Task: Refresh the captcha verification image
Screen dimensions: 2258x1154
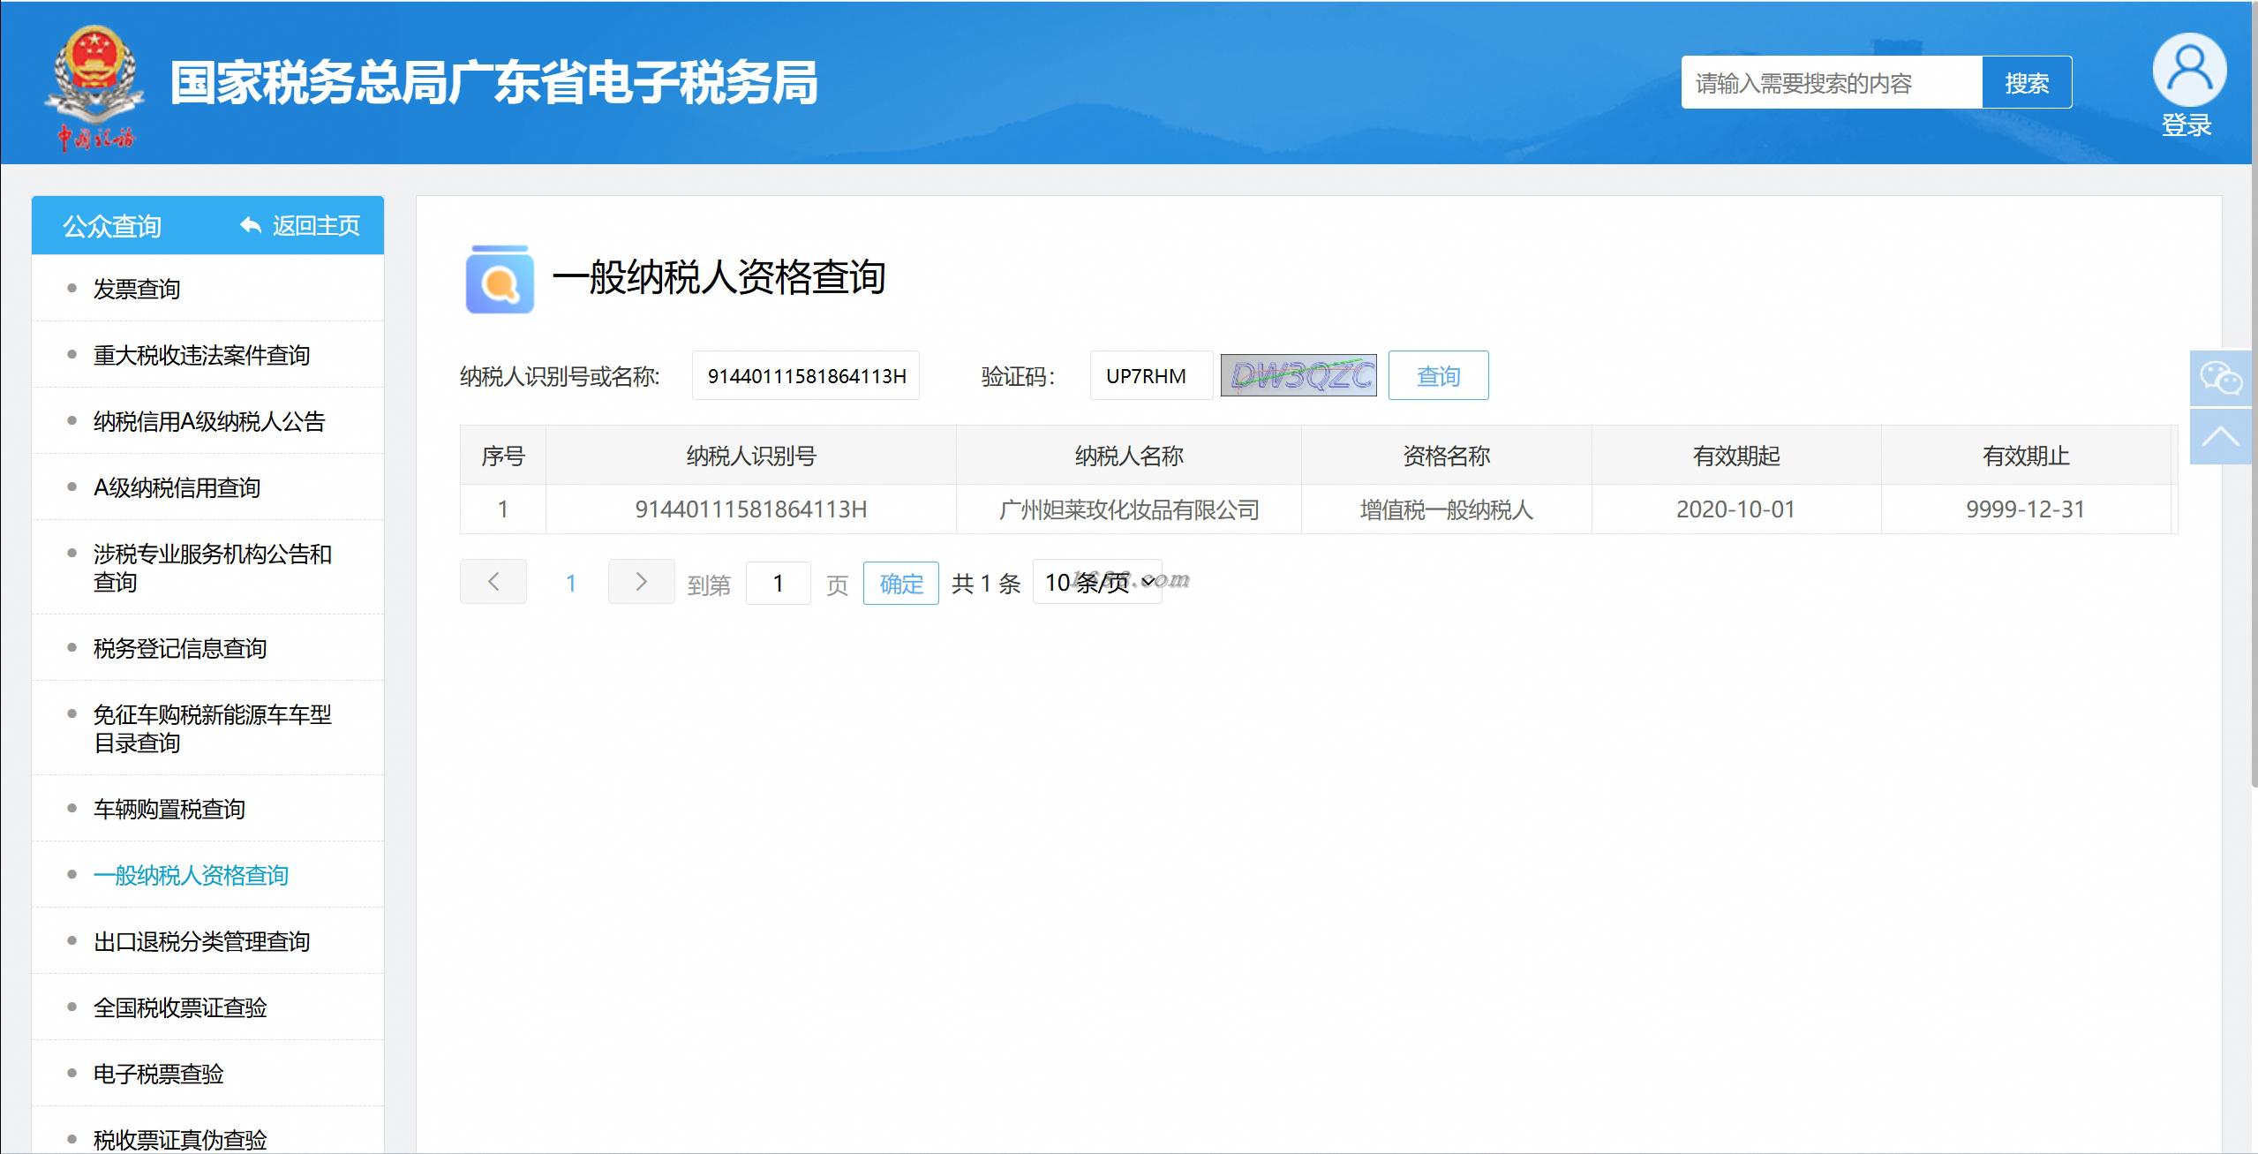Action: 1298,376
